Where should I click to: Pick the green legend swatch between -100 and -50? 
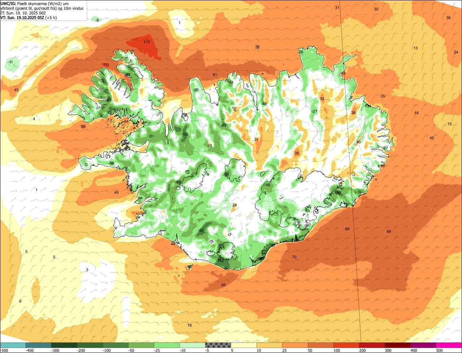coord(115,345)
